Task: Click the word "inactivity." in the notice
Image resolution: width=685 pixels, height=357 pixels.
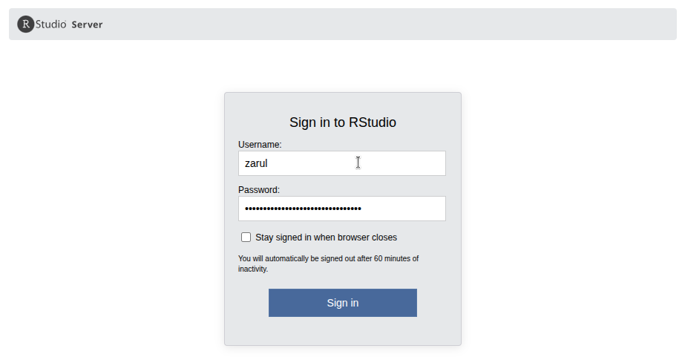Action: 253,269
